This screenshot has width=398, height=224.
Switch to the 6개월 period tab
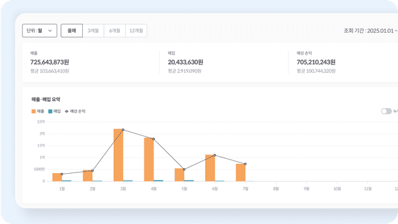pyautogui.click(x=114, y=30)
